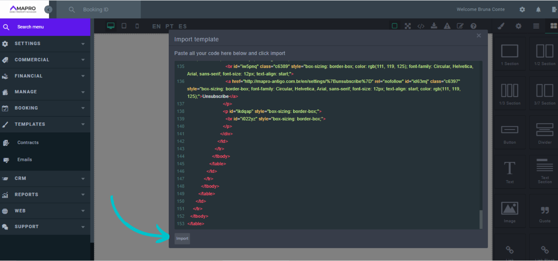This screenshot has height=261, width=558.
Task: Collapse the left sidebar with the arrow
Action: (48, 9)
